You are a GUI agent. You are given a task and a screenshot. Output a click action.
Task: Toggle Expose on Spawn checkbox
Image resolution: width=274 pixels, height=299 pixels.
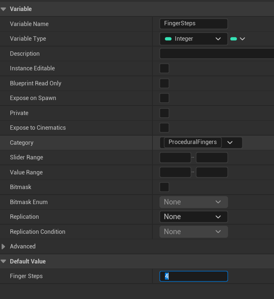click(164, 98)
